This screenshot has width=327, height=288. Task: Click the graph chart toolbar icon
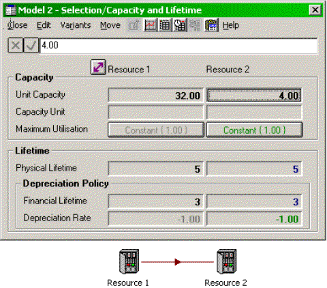tap(151, 25)
